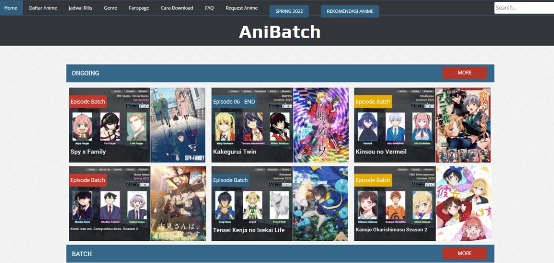Viewport: 554px width, 263px height.
Task: Click Episode Batch badge on Komi-san card
Action: pyautogui.click(x=88, y=180)
